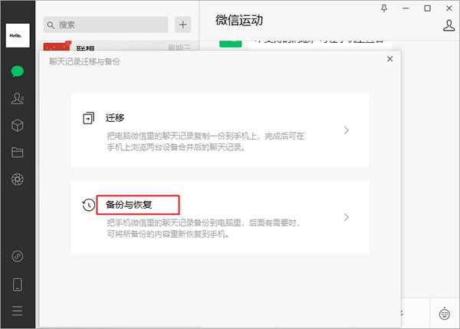Open the chat Files folder icon

(x=17, y=152)
